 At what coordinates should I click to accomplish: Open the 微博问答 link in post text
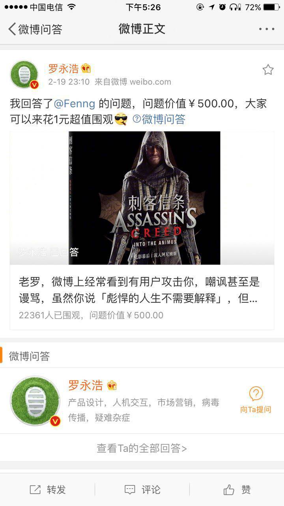pyautogui.click(x=159, y=119)
